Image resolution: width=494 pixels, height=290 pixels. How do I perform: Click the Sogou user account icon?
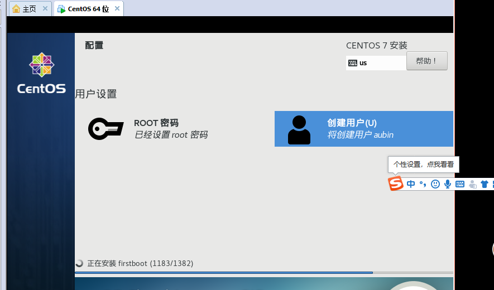pyautogui.click(x=472, y=184)
